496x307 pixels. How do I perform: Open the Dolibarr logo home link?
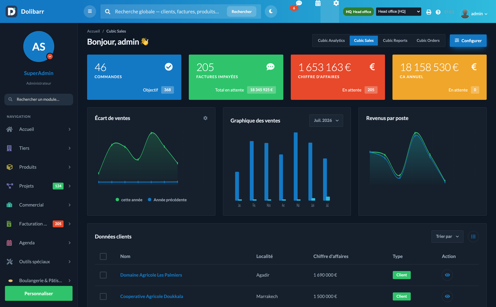point(25,12)
